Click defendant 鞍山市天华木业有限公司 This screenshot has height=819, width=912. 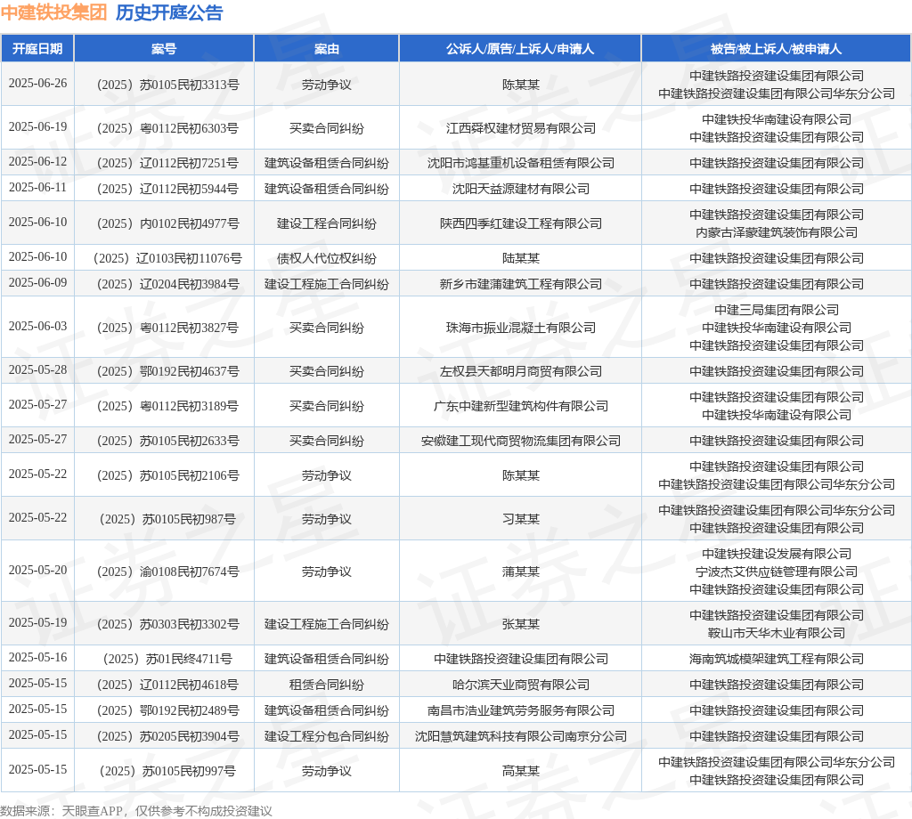[x=777, y=633]
